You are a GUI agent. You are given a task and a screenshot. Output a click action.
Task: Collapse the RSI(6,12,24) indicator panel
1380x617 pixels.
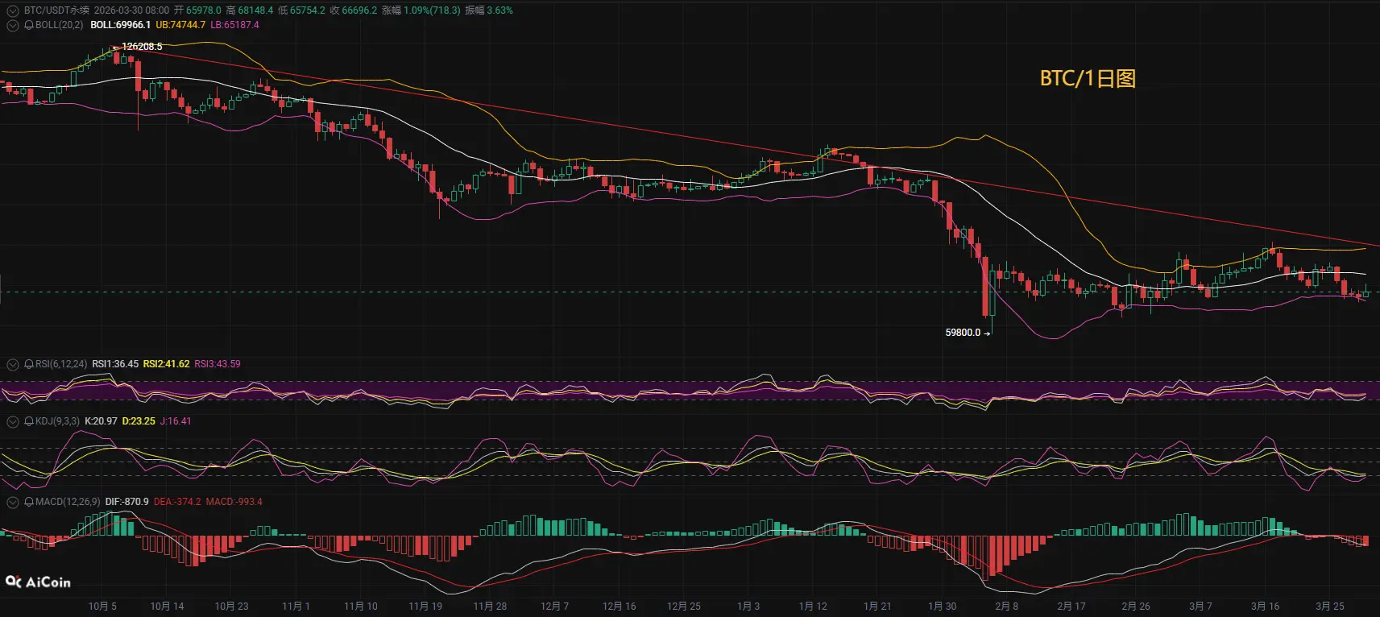point(12,364)
